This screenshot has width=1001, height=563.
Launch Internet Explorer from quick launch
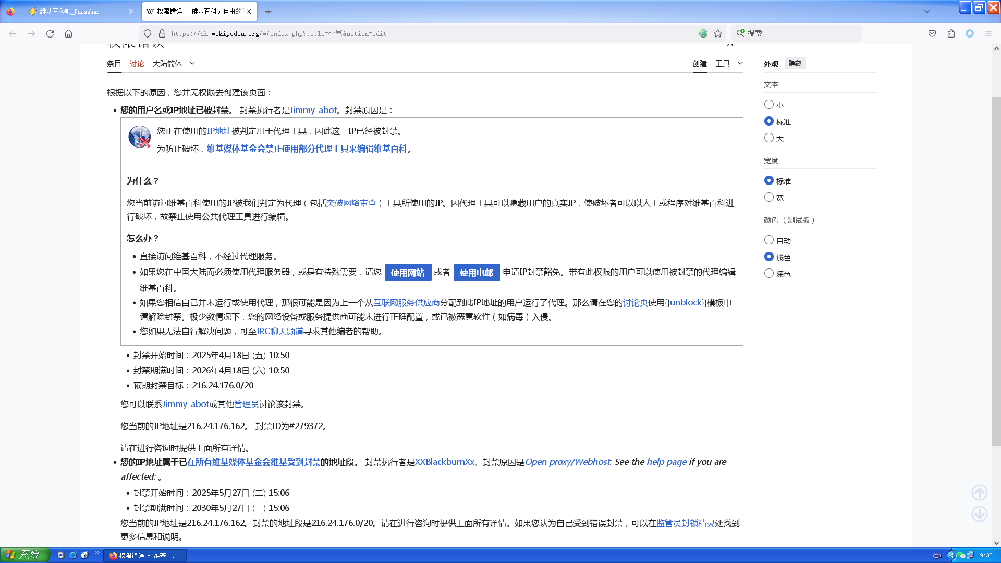72,555
